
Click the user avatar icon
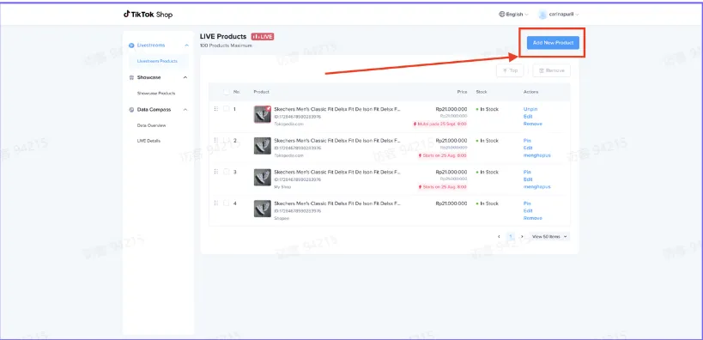542,15
